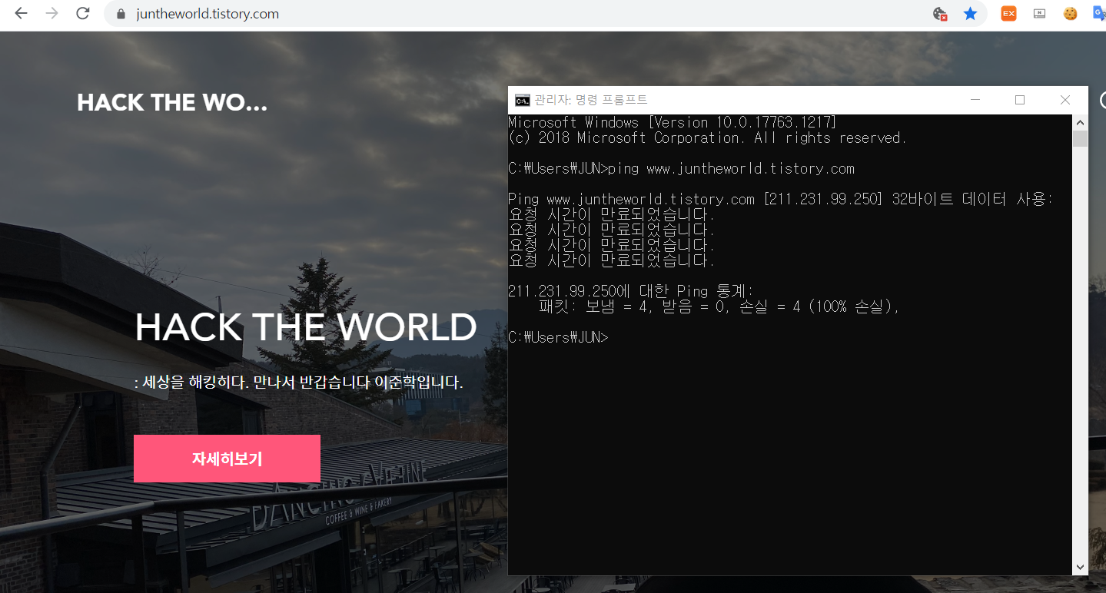The height and width of the screenshot is (593, 1106).
Task: Open the Command Prompt window system icon
Action: pos(522,100)
